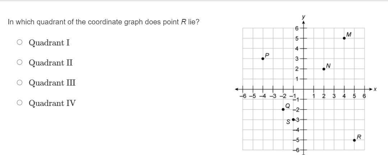The image size is (388, 155).
Task: Select Quadrant IV as the answer
Action: 19,103
